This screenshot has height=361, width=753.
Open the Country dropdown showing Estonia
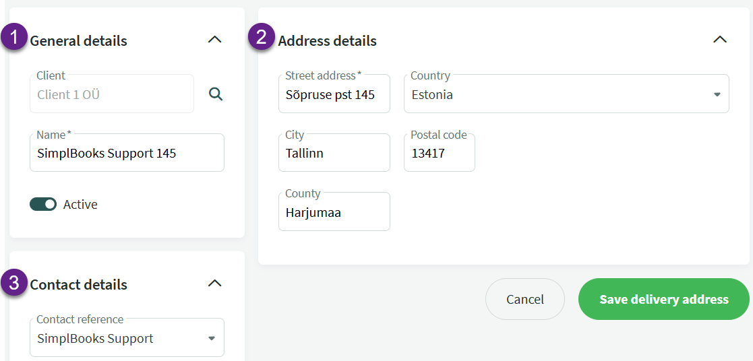(x=566, y=94)
